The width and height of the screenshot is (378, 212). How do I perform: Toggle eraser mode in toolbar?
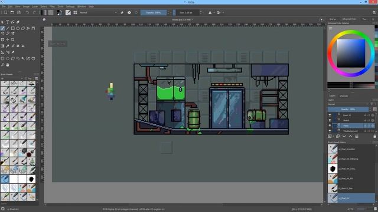click(122, 12)
